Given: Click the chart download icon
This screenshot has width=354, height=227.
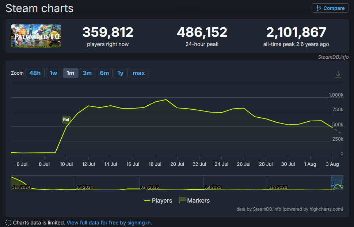Looking at the screenshot, I should click(x=338, y=74).
